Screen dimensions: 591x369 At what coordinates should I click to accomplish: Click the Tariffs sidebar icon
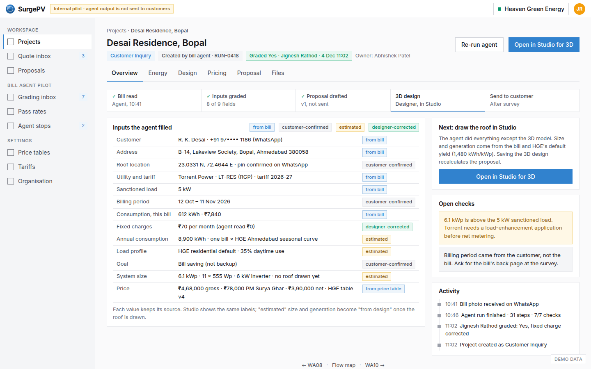(11, 167)
